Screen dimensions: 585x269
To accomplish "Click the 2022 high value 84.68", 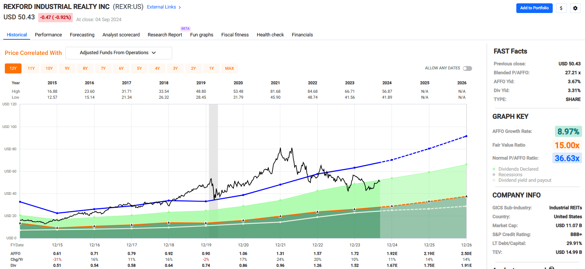I will click(x=313, y=91).
